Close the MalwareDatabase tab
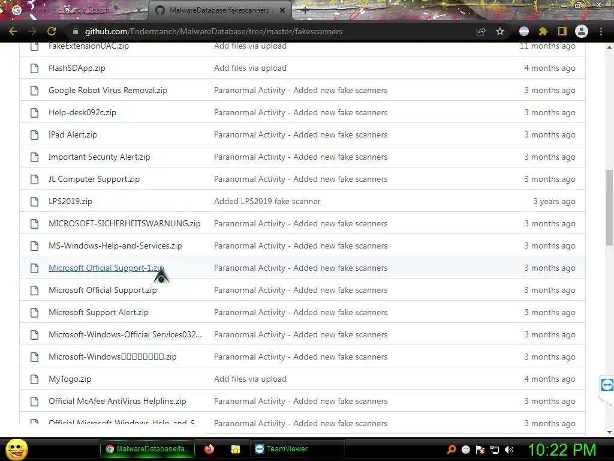The height and width of the screenshot is (461, 614). tap(282, 10)
